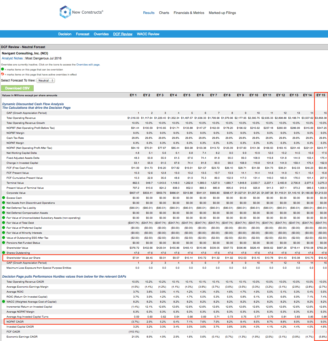Screen dimensions: 328x341
Task: Click override icon for Net Deferred Tax Liability
Action: pyautogui.click(x=4, y=208)
